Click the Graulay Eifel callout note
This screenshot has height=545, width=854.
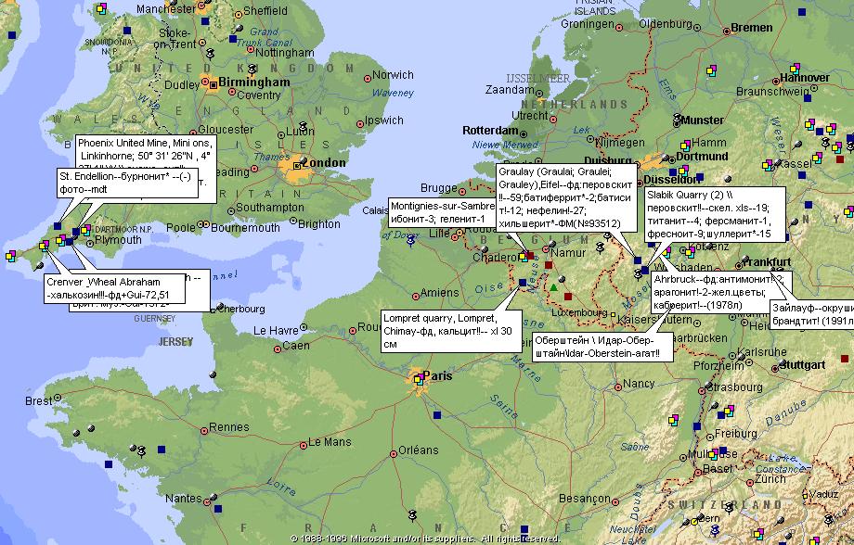[x=566, y=196]
